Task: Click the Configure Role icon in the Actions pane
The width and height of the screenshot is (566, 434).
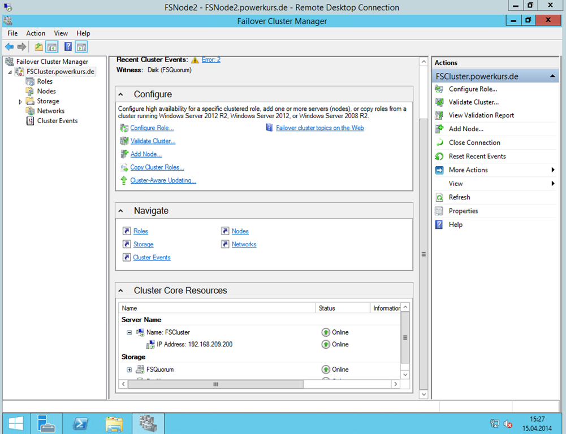Action: coord(439,89)
